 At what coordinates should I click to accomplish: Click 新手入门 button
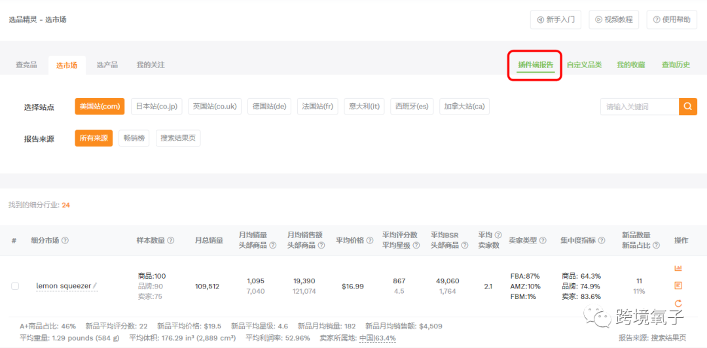(556, 20)
